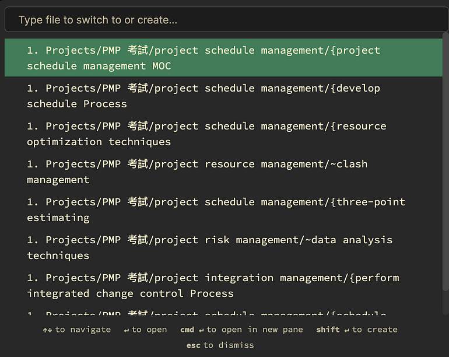Click the return-key icon right after 'cmd'
This screenshot has width=449, height=357.
click(x=201, y=330)
